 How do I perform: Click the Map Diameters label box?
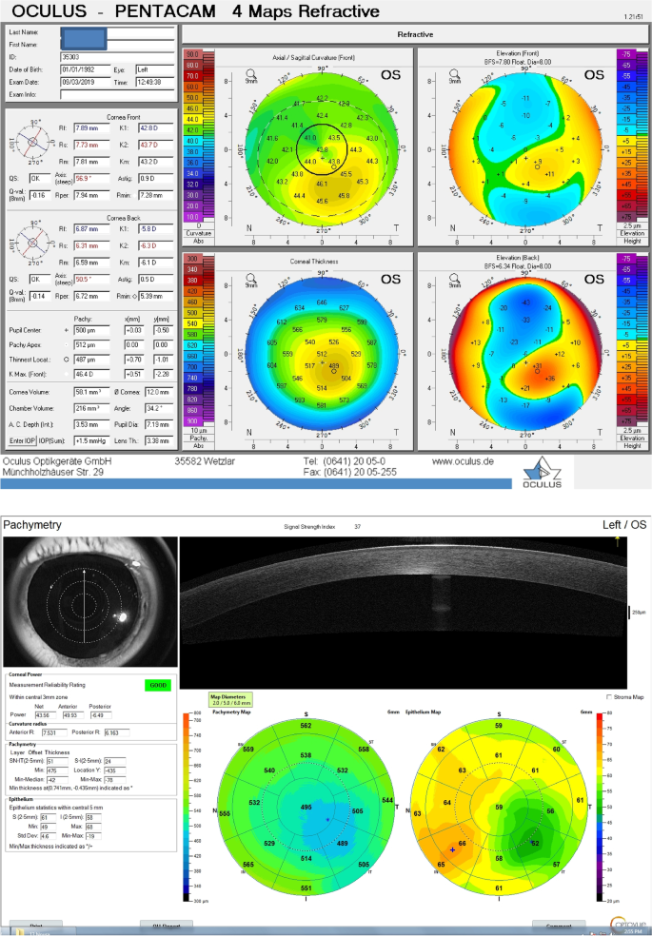tap(230, 700)
